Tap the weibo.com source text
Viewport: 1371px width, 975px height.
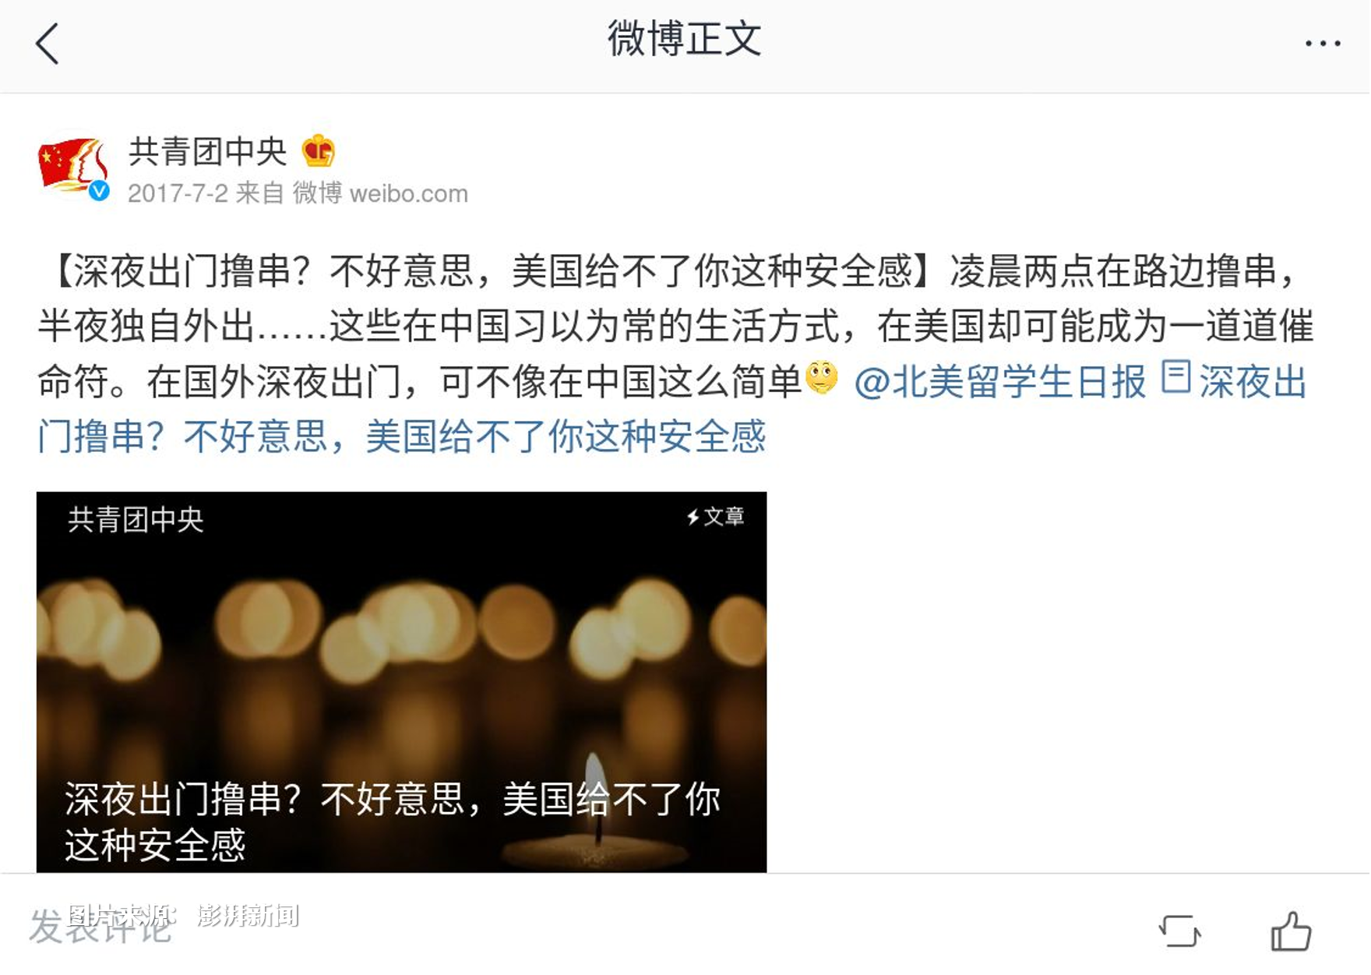[408, 193]
